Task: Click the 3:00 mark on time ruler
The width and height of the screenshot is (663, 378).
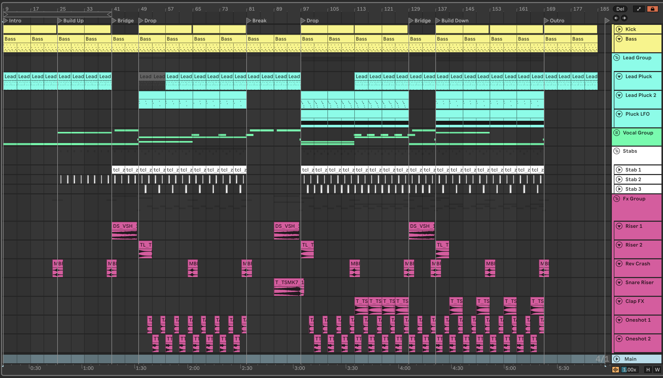Action: (300, 368)
